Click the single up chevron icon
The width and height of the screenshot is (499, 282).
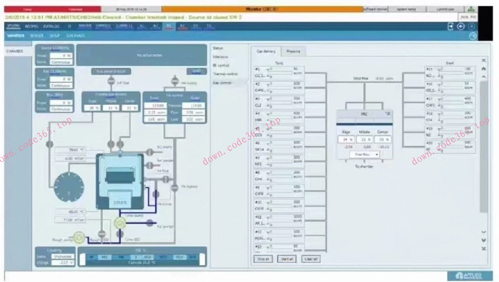484,76
